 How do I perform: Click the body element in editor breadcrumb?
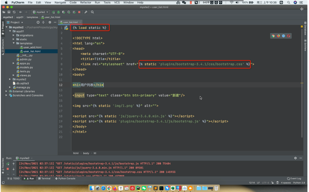[86, 153]
